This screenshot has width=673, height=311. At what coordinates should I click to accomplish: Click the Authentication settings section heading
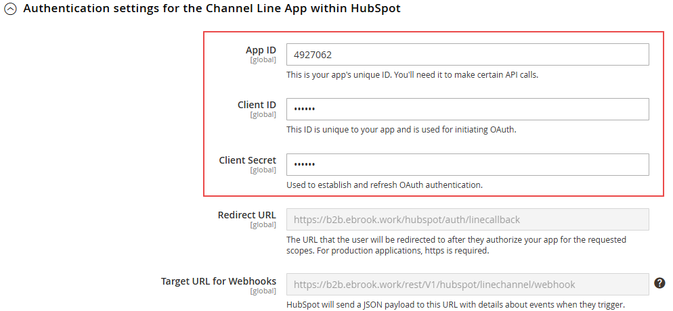coord(212,8)
